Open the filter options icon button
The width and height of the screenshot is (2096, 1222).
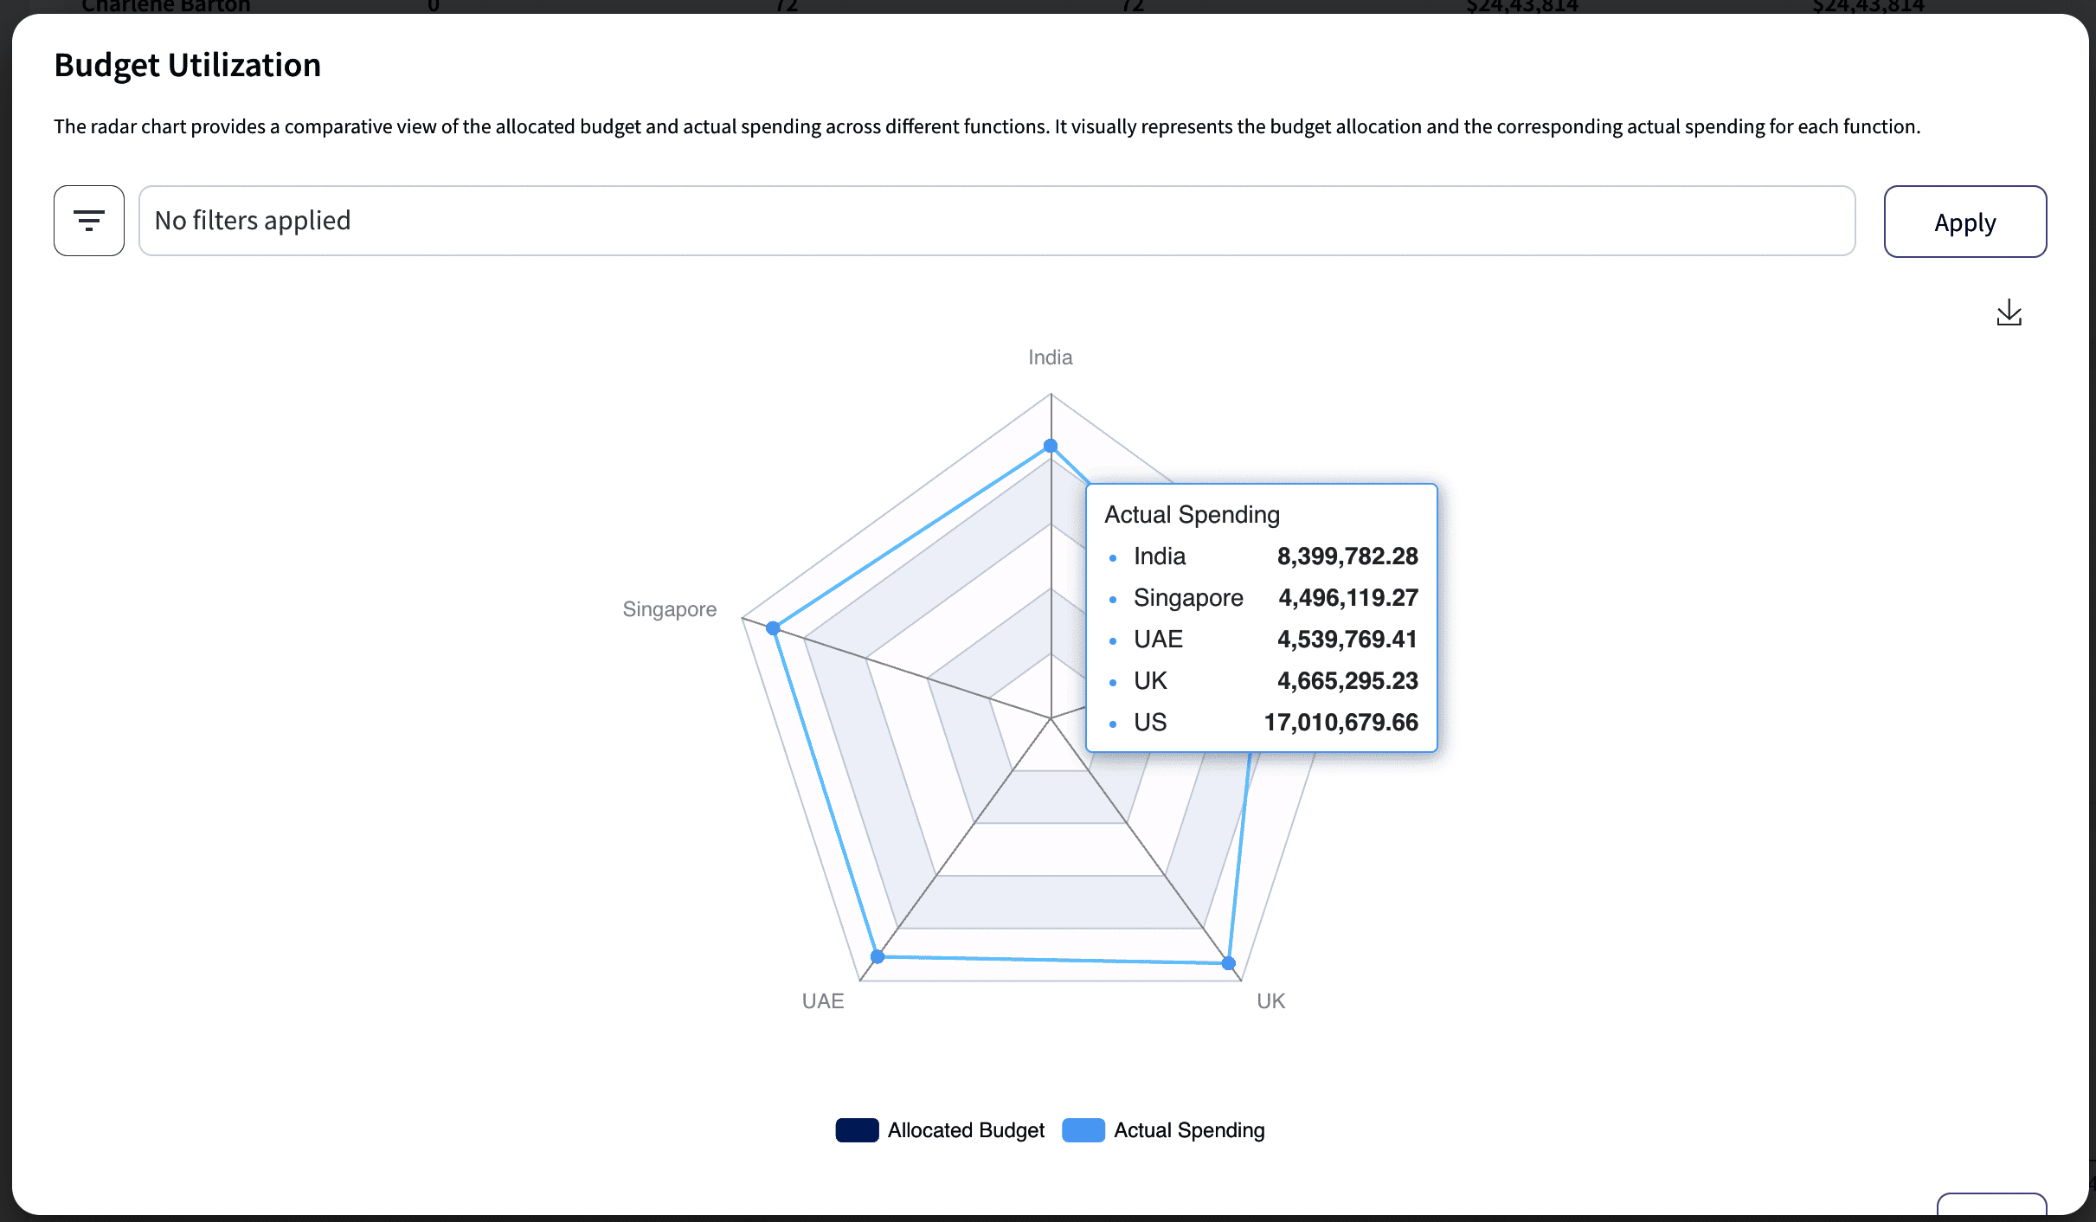point(89,221)
